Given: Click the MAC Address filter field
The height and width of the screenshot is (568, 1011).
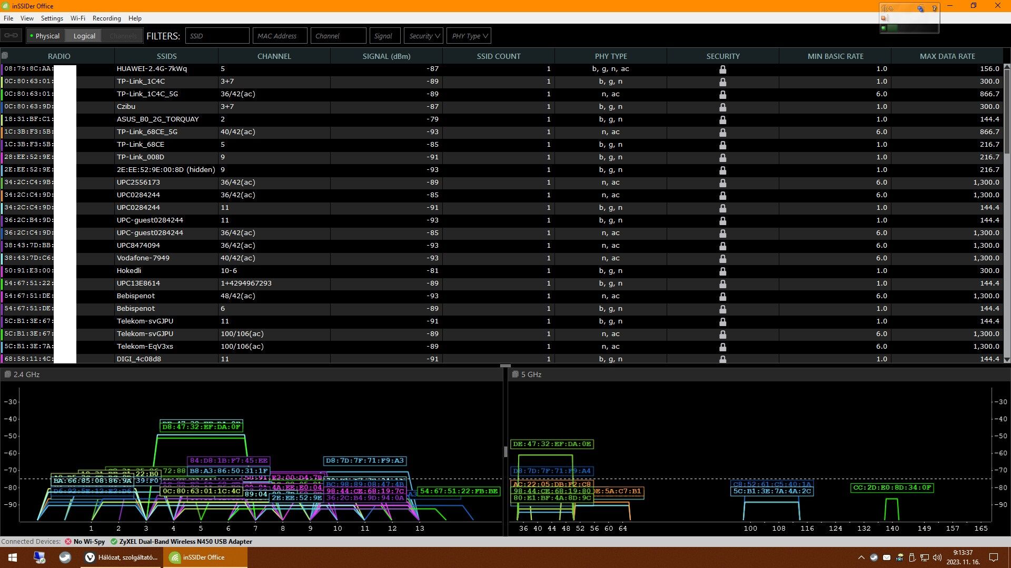Looking at the screenshot, I should (280, 36).
